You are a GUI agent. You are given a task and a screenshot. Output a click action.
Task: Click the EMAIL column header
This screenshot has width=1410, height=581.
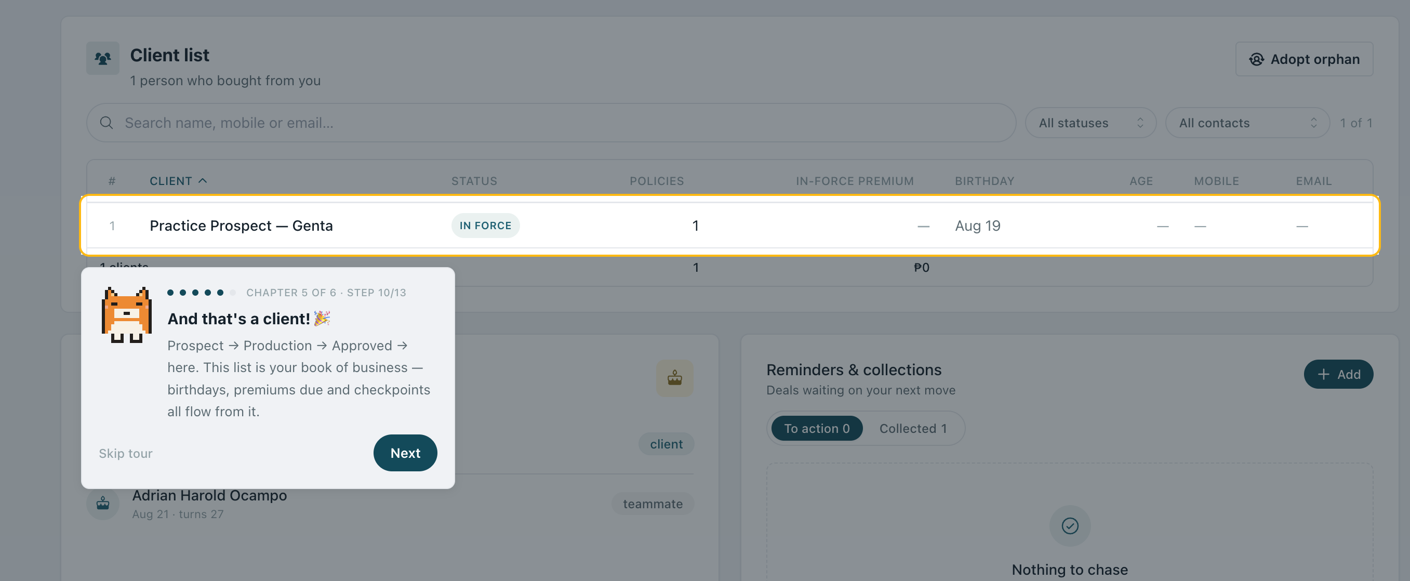tap(1313, 181)
